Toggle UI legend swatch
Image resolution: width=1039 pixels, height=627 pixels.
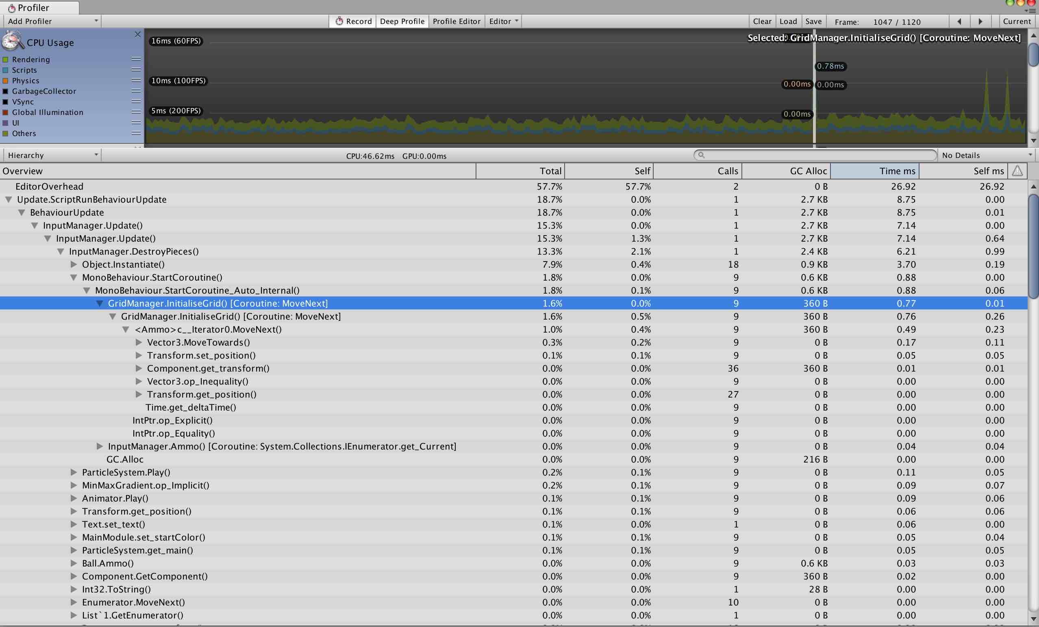coord(5,123)
